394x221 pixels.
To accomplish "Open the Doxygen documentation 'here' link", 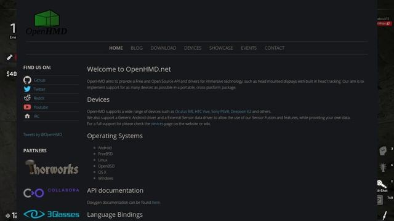I will [156, 203].
